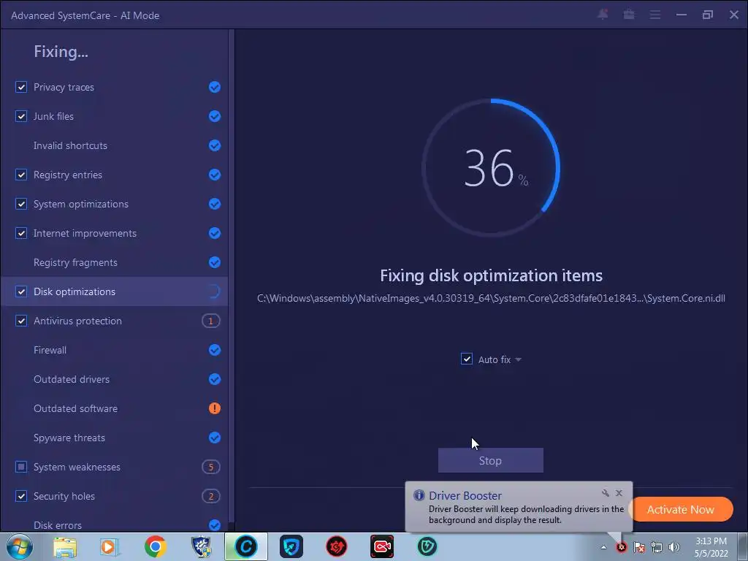Click the Driver Booster notification title
This screenshot has height=561, width=748.
[465, 496]
